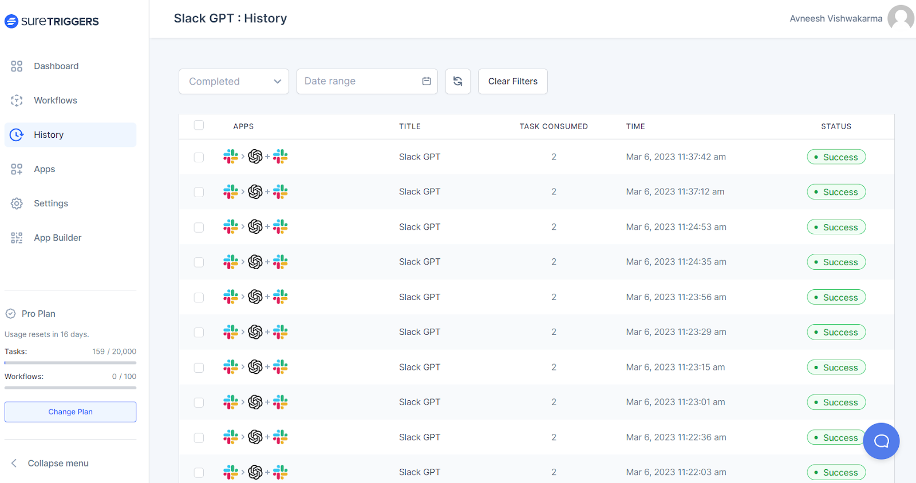Click the STATUS column header

point(836,126)
